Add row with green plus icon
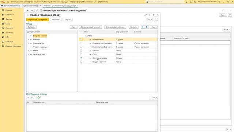 click(x=38, y=98)
